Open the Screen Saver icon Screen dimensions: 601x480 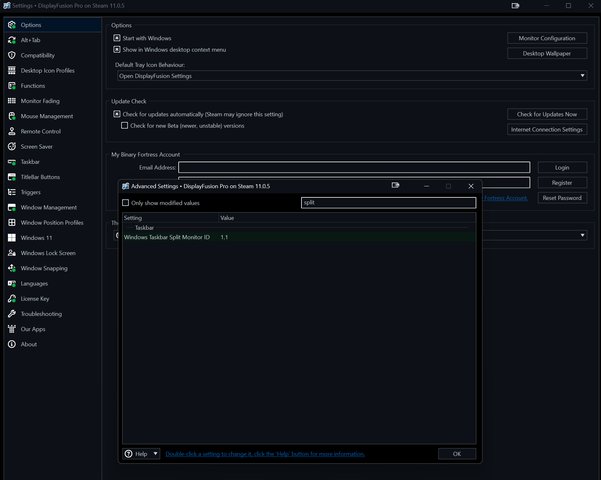pos(12,147)
